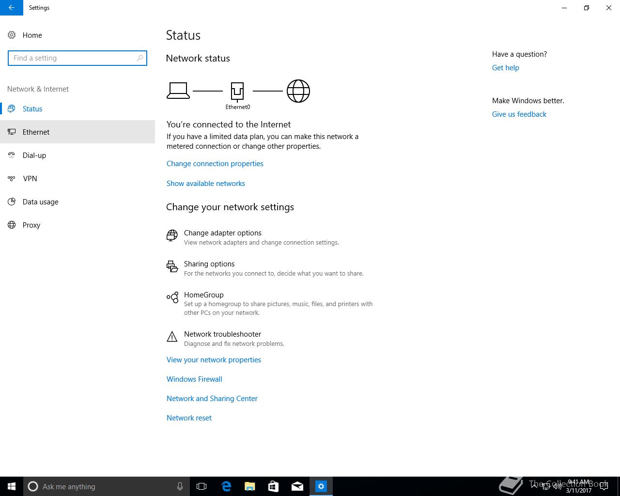Viewport: 620px width, 496px height.
Task: Launch Microsoft Edge from taskbar
Action: pyautogui.click(x=226, y=486)
